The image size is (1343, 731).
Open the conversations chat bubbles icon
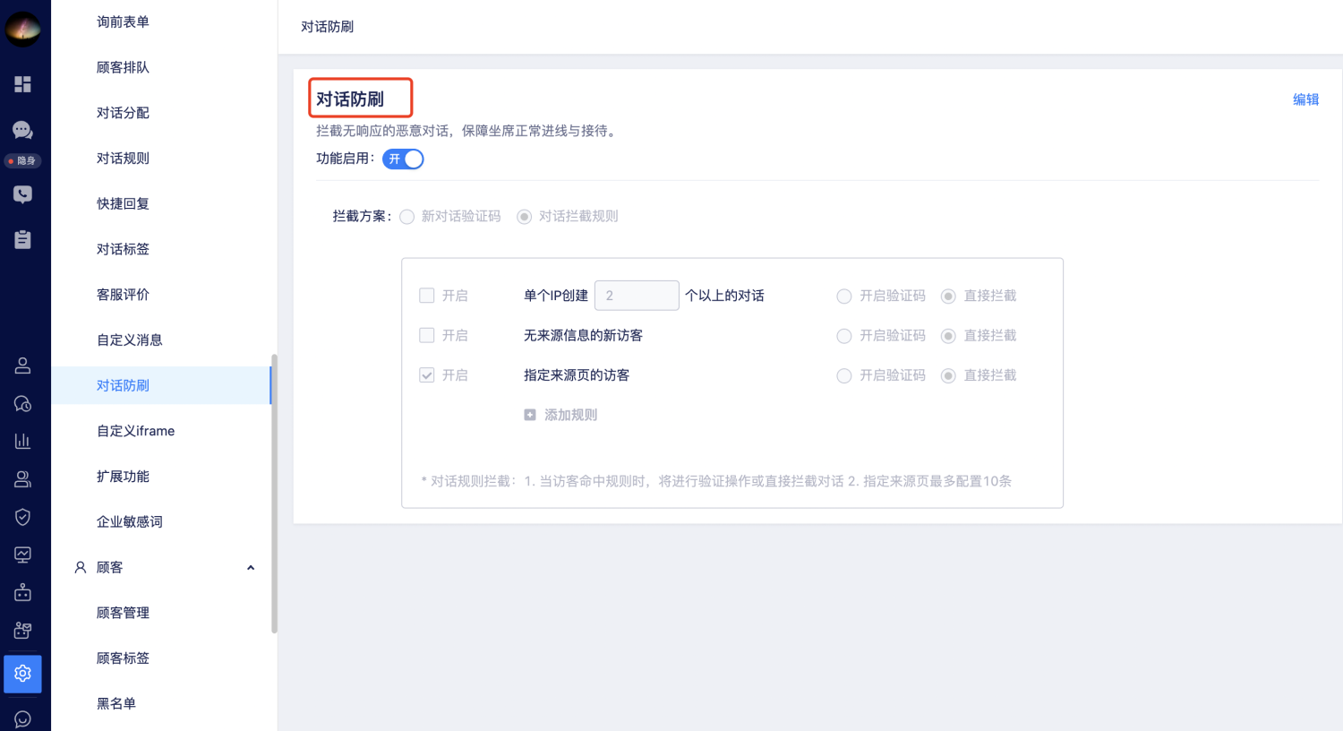click(23, 130)
